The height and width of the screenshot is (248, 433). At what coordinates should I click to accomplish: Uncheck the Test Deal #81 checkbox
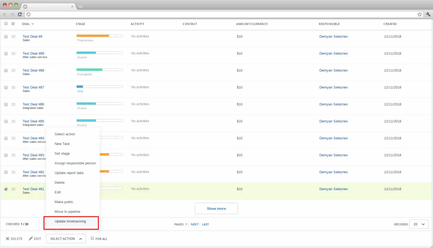click(6, 189)
